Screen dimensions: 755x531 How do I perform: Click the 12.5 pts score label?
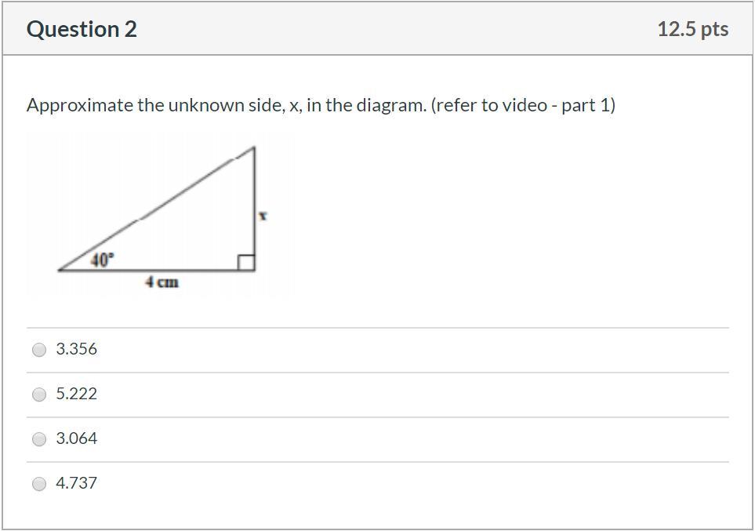693,29
